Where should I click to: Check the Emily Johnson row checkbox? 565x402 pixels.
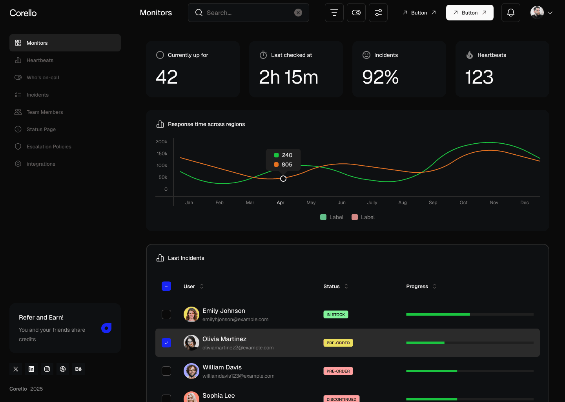click(x=166, y=314)
